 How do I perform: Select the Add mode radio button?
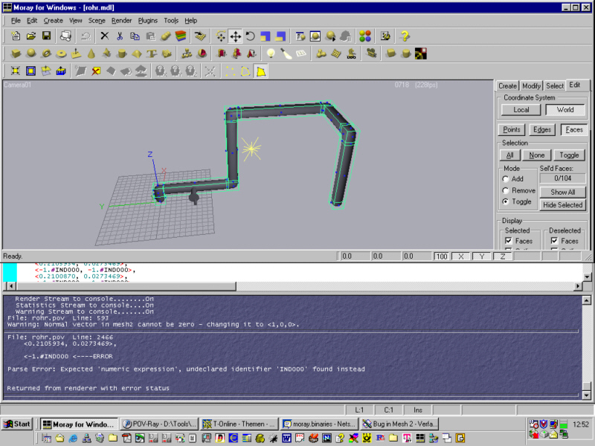(x=506, y=179)
